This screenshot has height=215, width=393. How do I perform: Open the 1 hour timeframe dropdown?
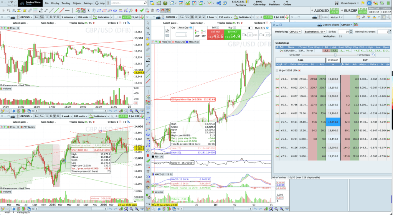click(x=211, y=17)
